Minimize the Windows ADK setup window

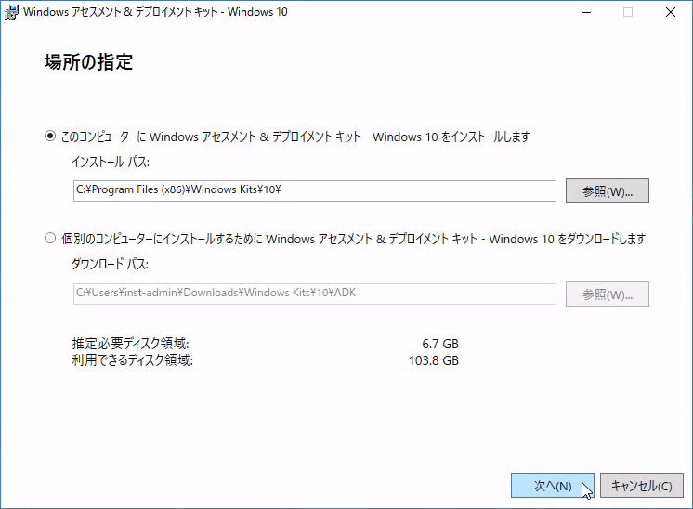coord(585,12)
